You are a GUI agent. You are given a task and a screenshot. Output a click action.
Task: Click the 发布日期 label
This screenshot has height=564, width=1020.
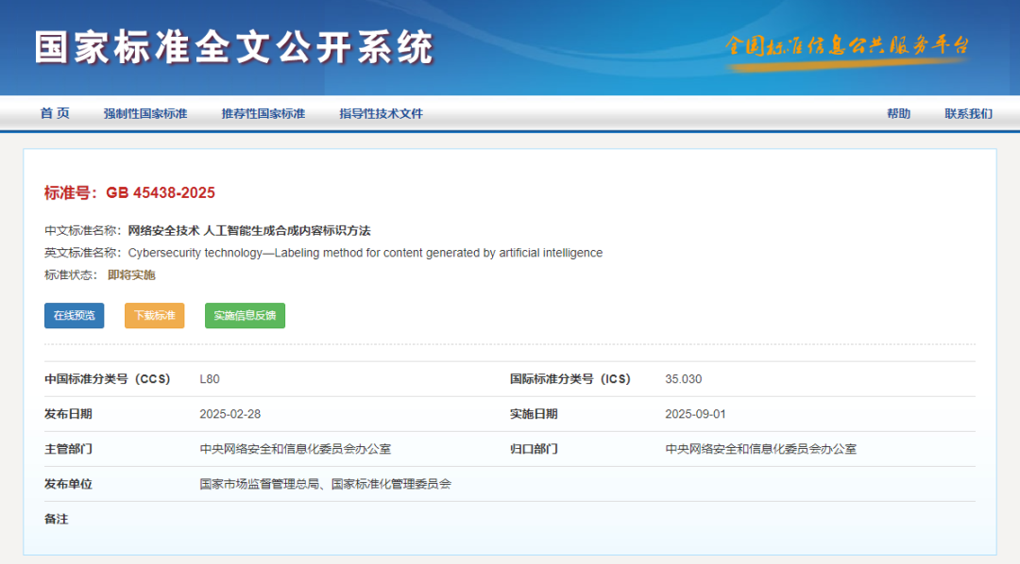click(68, 414)
